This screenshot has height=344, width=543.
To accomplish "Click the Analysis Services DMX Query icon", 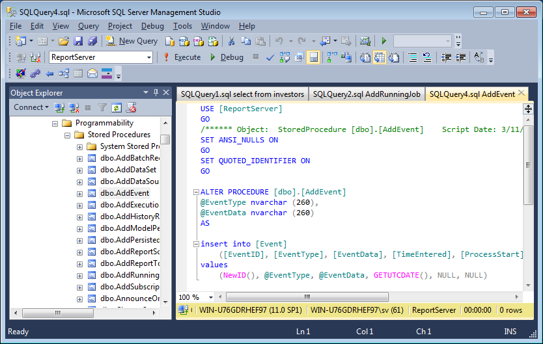I will coord(199,41).
